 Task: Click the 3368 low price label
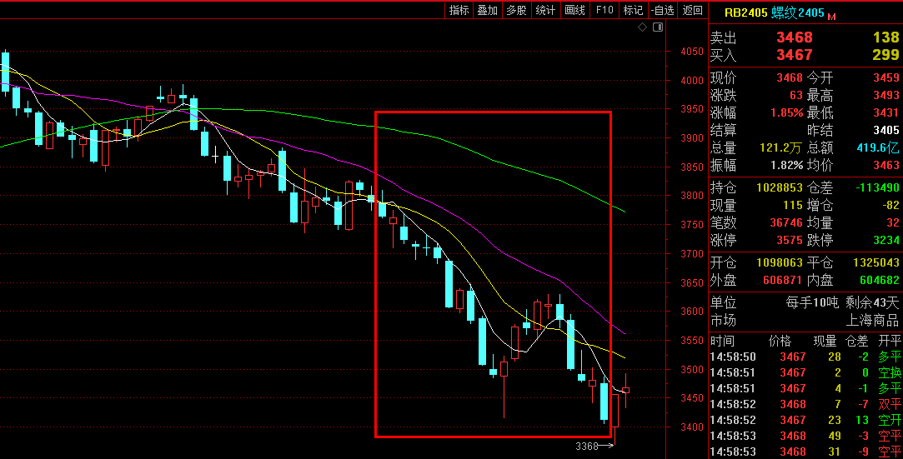(x=587, y=447)
